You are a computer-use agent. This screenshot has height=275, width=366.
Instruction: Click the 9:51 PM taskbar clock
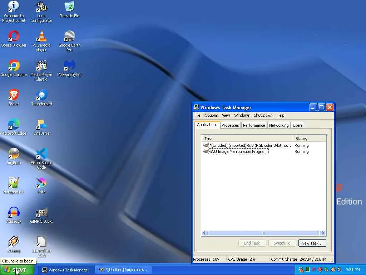click(353, 270)
